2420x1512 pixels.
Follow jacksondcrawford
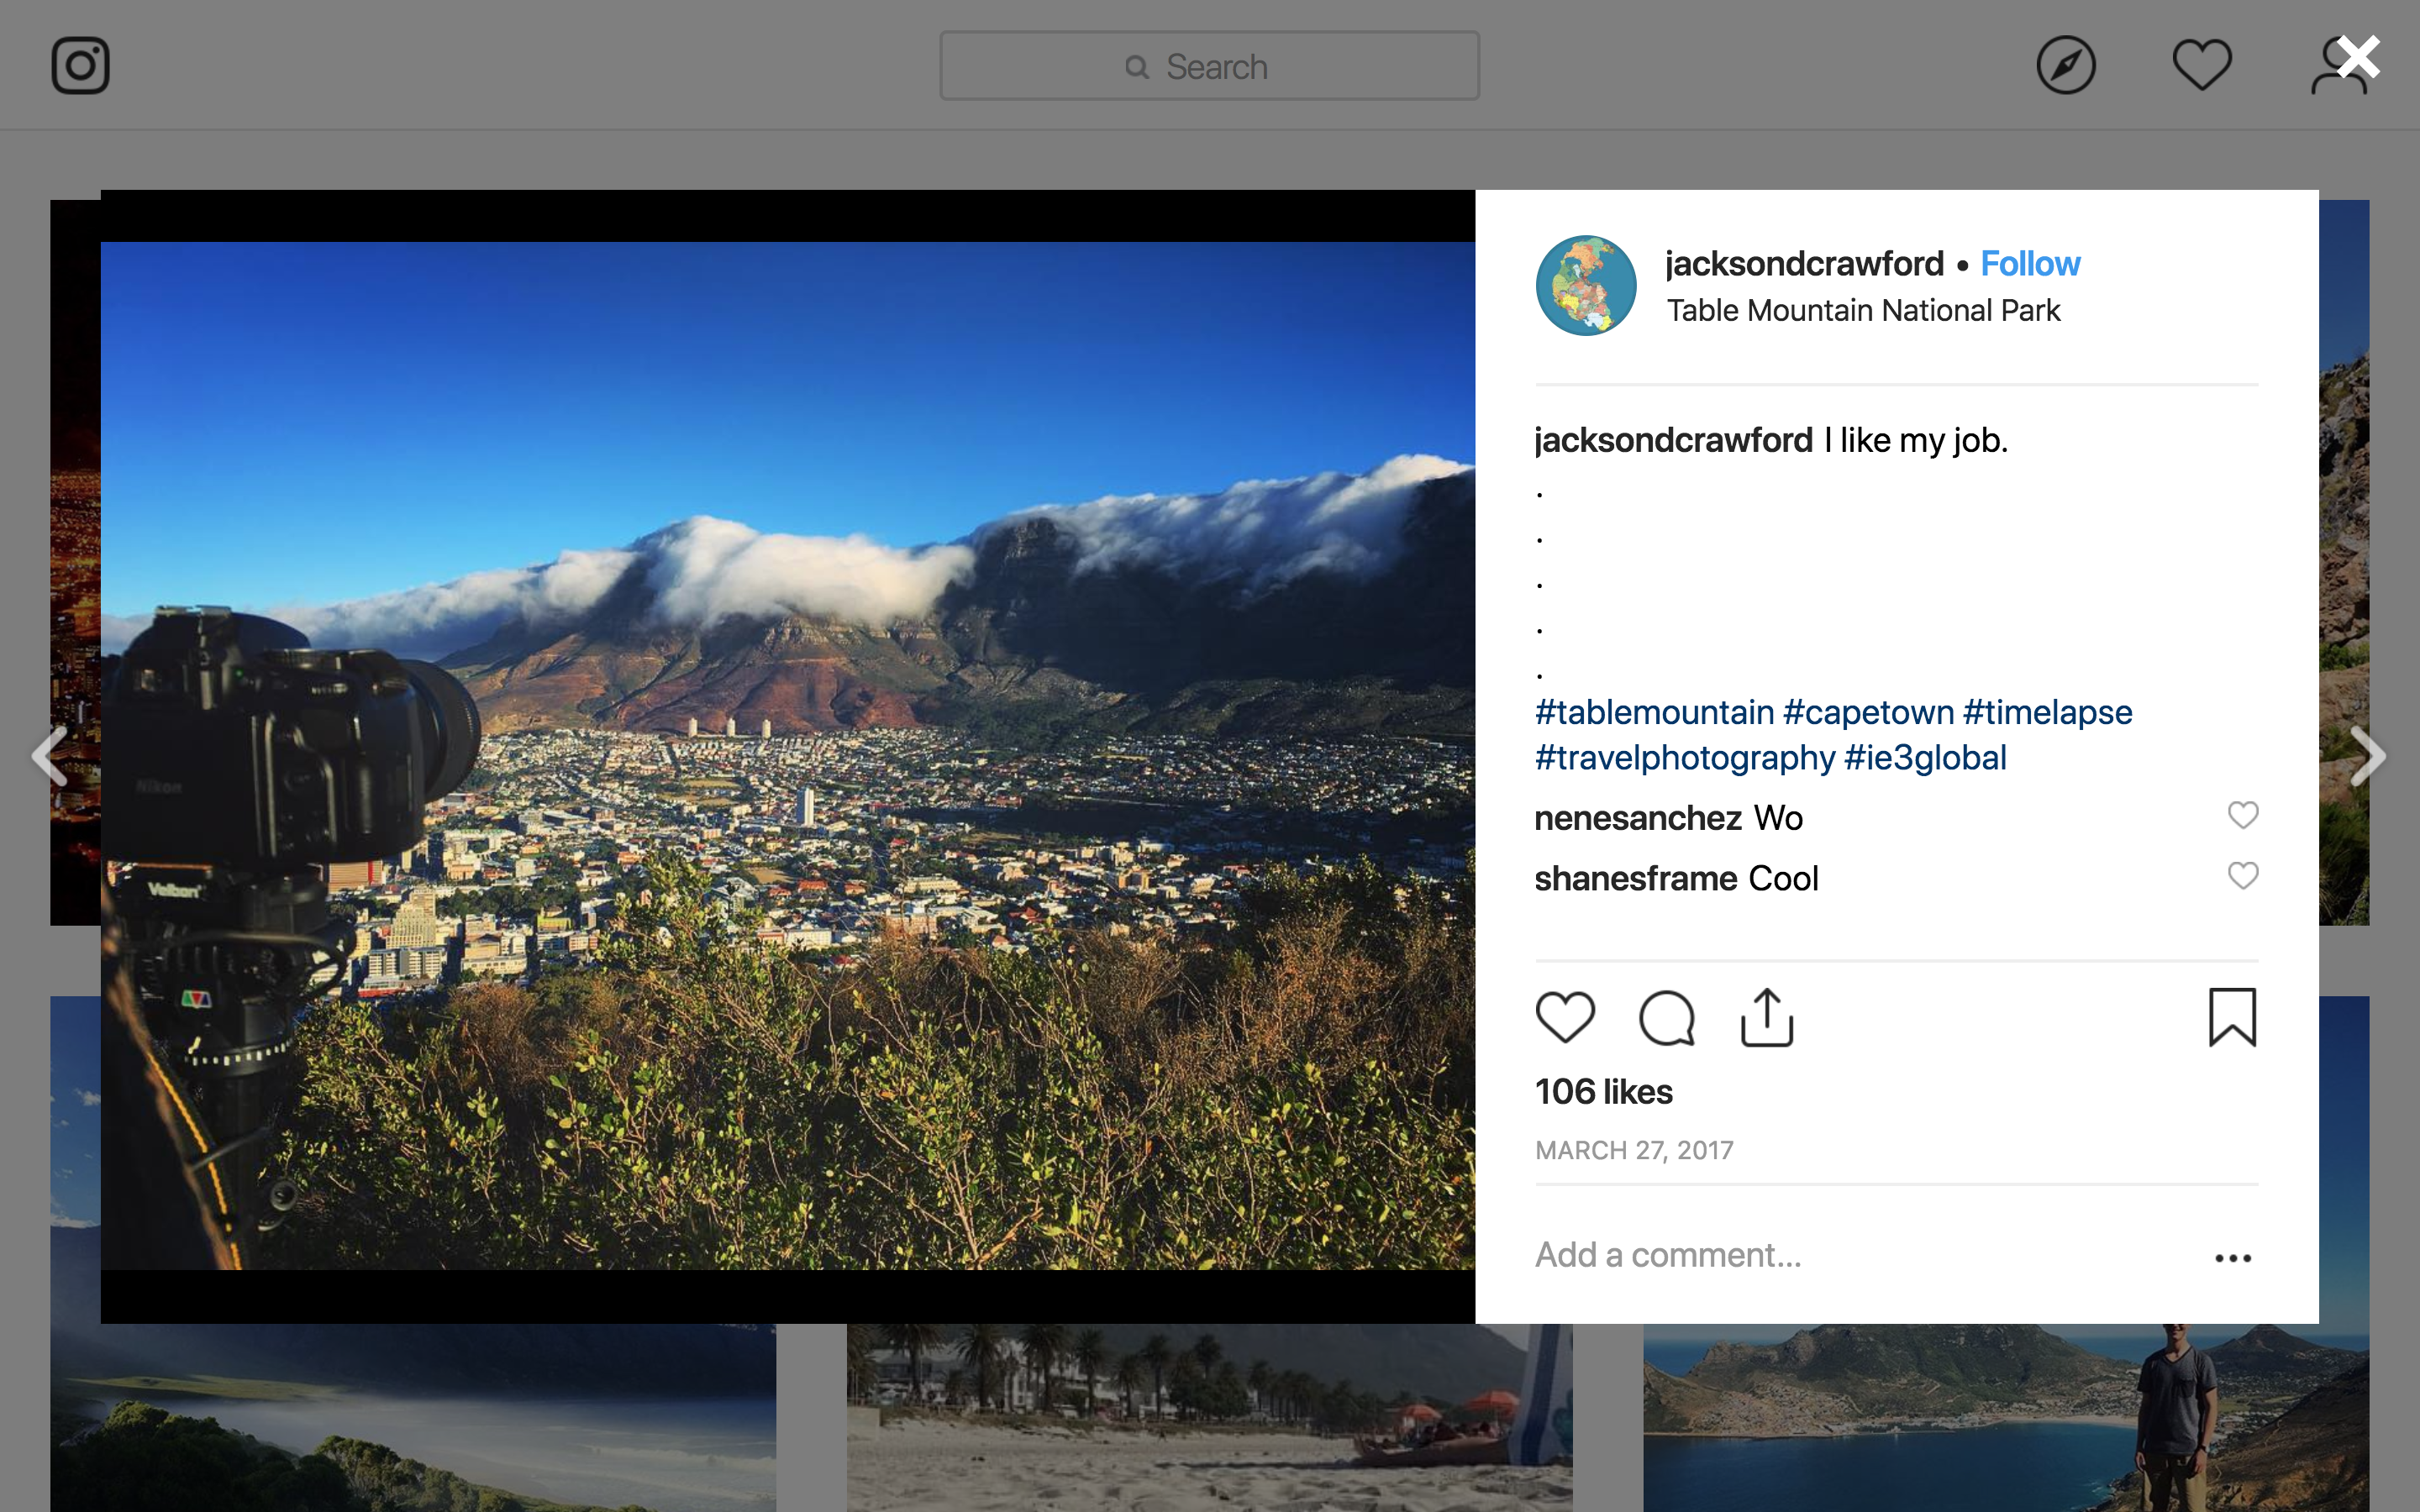(2030, 264)
